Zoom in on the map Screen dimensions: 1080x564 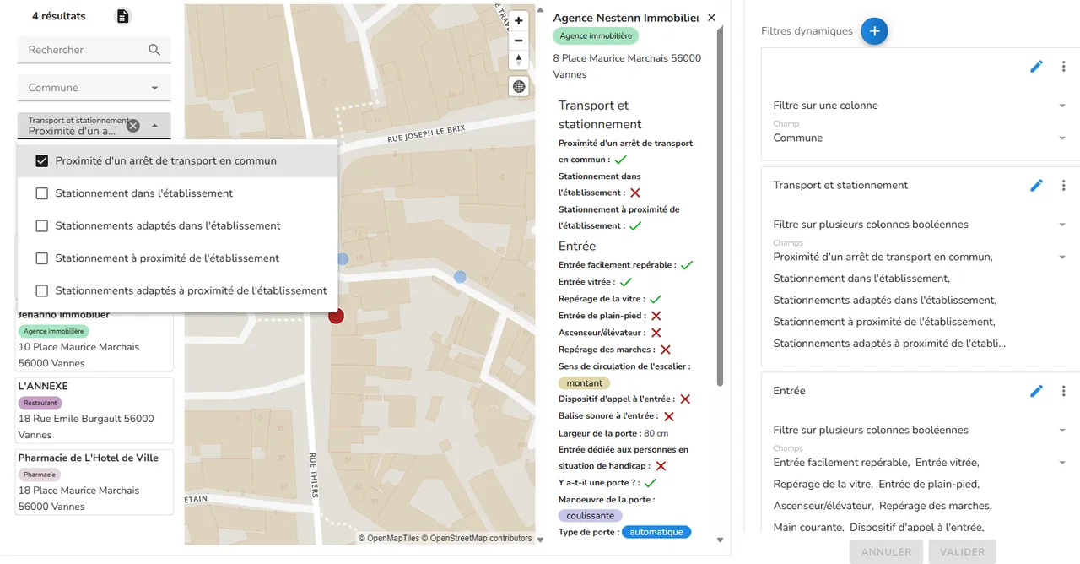click(519, 21)
